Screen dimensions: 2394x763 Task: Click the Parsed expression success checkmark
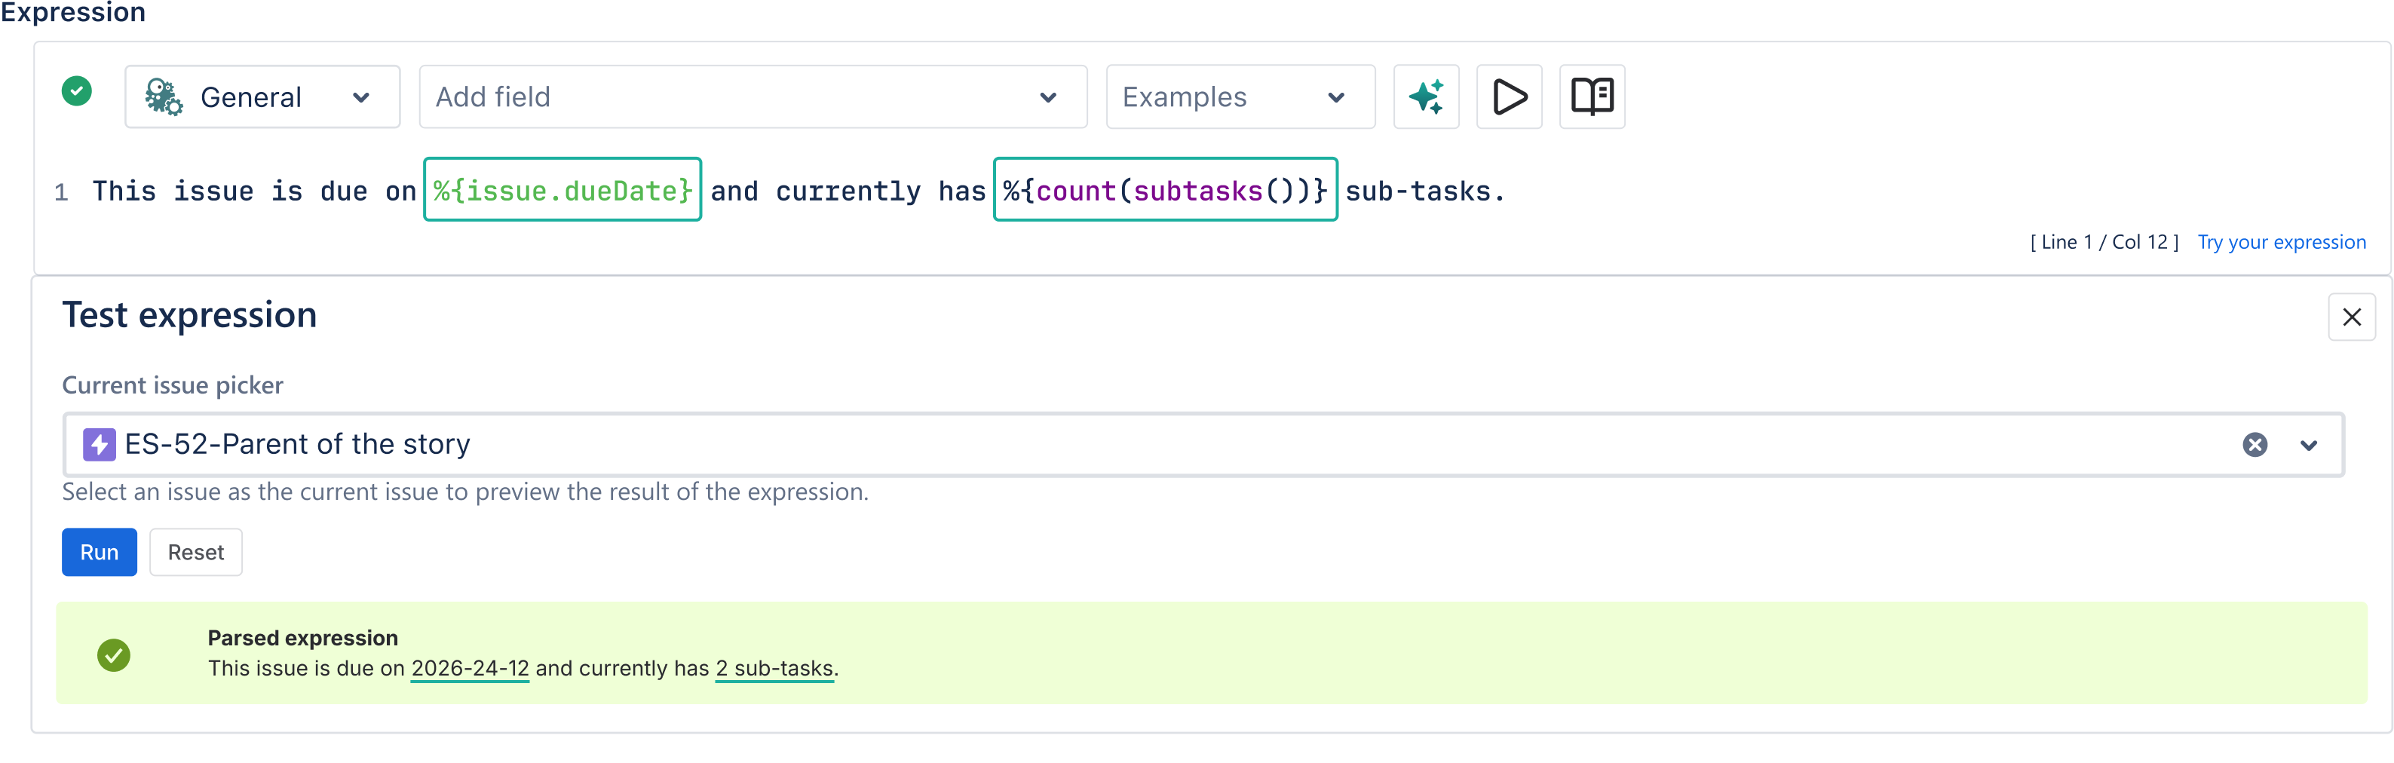click(x=115, y=655)
